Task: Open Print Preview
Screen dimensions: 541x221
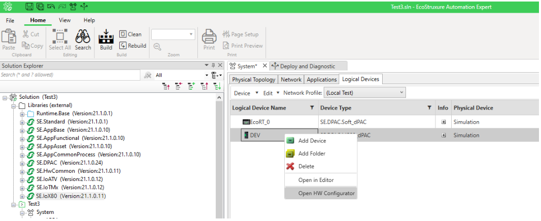Action: (x=243, y=46)
